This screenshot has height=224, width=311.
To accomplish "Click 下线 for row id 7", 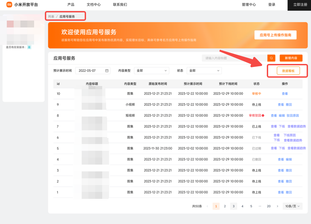I will 282,126.
